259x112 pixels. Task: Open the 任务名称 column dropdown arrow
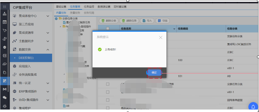(x=174, y=29)
